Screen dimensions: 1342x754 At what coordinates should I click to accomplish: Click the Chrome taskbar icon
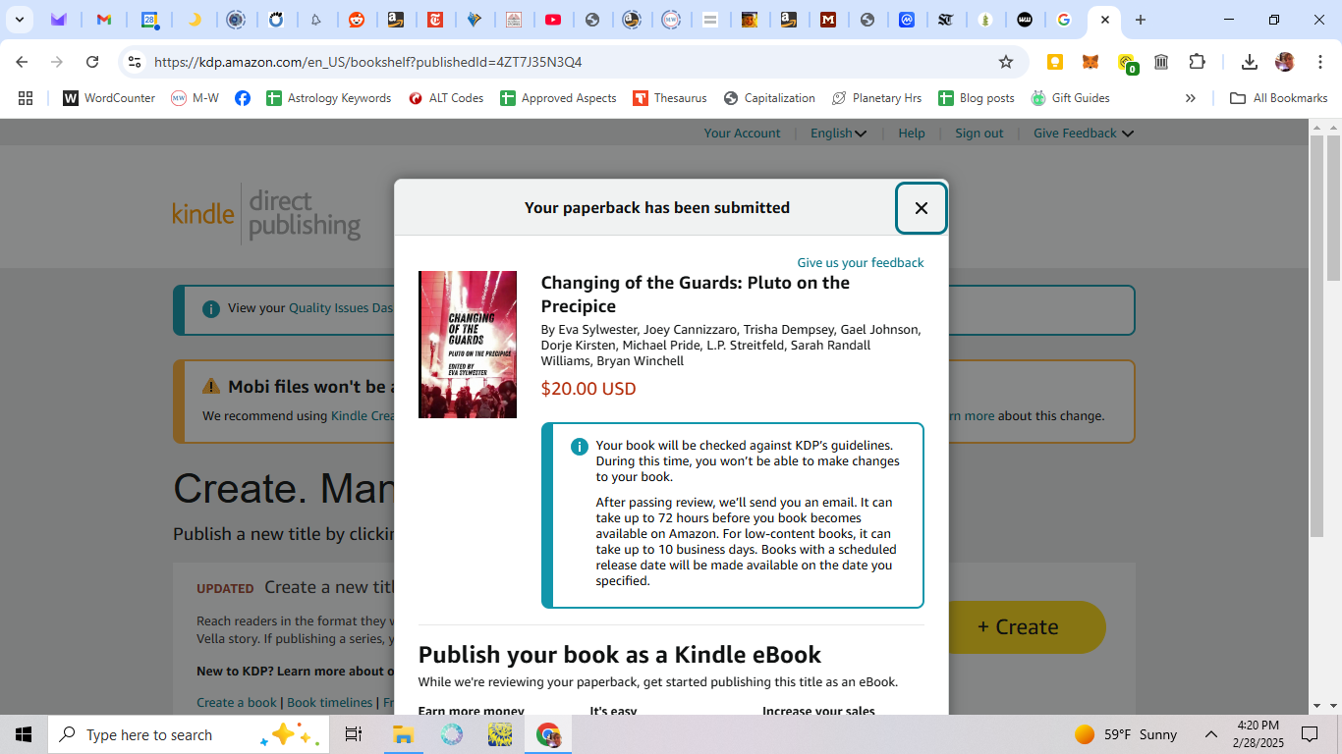point(548,734)
